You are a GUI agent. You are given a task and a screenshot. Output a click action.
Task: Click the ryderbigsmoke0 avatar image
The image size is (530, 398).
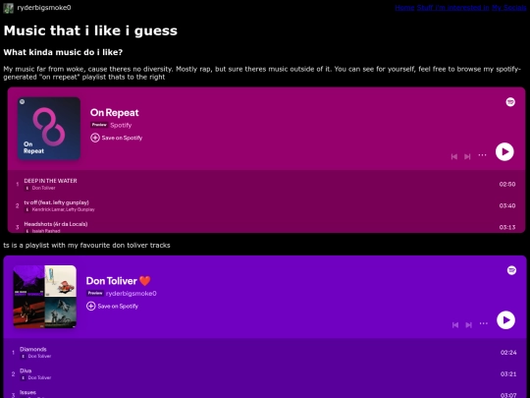click(9, 8)
